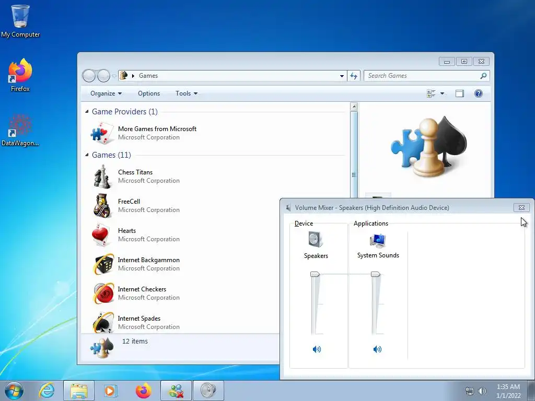The image size is (535, 401).
Task: Expand the views dropdown arrow
Action: (442, 93)
